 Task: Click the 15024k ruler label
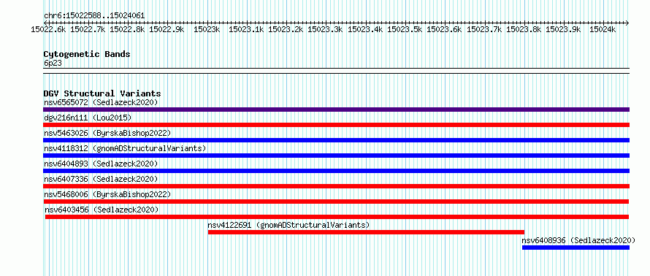(x=603, y=30)
